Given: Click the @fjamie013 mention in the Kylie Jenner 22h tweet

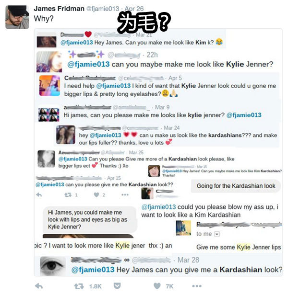Looking at the screenshot, I should coord(88,64).
